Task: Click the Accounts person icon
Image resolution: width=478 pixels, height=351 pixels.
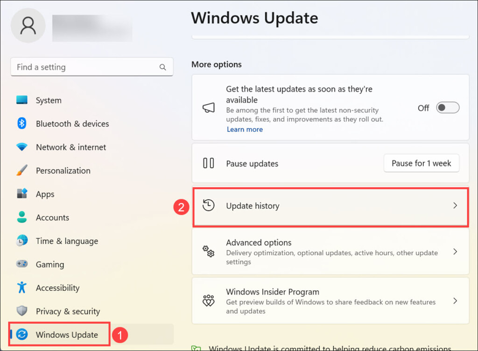Action: point(22,217)
